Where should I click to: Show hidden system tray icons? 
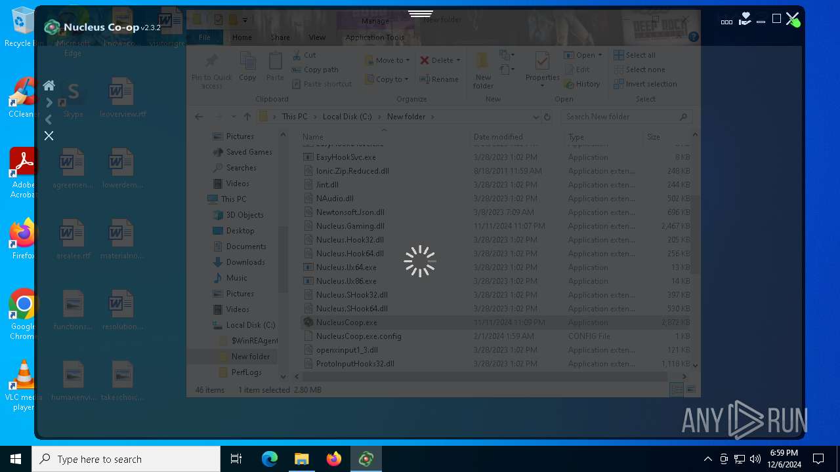point(707,459)
